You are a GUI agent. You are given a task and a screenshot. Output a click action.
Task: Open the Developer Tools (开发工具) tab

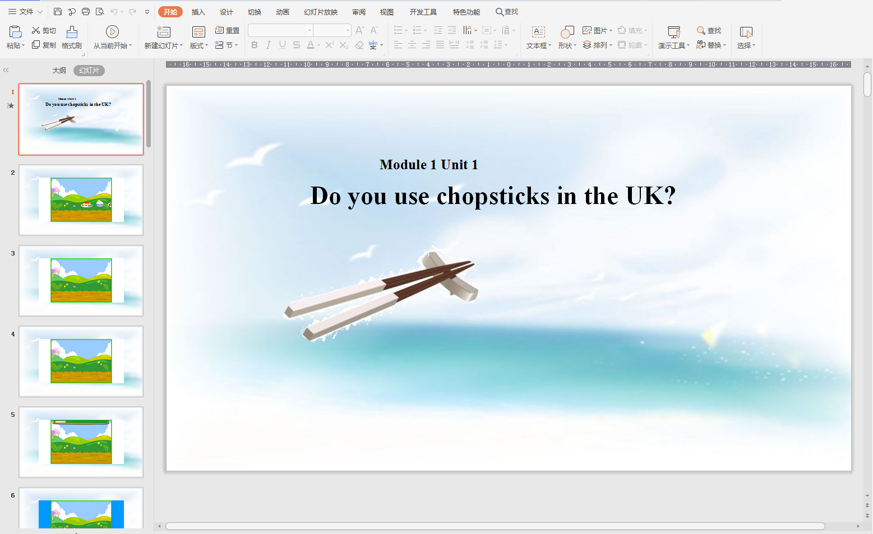point(423,12)
